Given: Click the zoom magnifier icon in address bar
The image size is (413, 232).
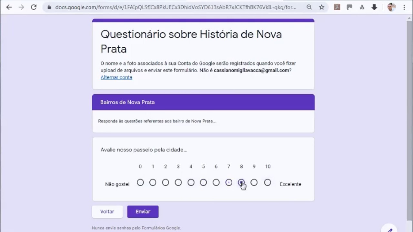Looking at the screenshot, I should (309, 7).
